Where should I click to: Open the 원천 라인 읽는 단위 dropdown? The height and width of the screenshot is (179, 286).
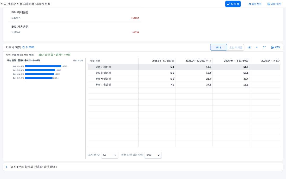click(153, 155)
